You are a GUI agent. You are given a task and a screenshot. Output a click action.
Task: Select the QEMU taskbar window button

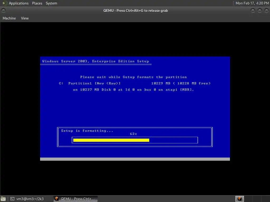click(76, 199)
